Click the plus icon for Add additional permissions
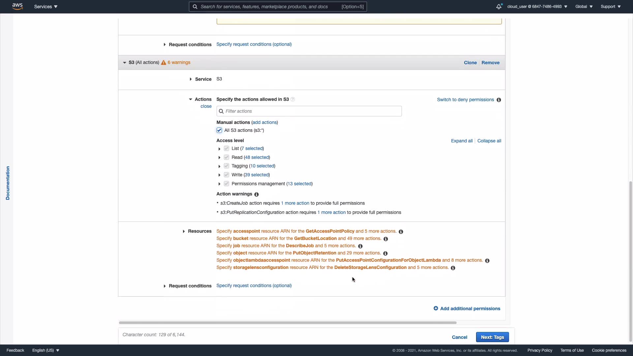 [x=436, y=309]
